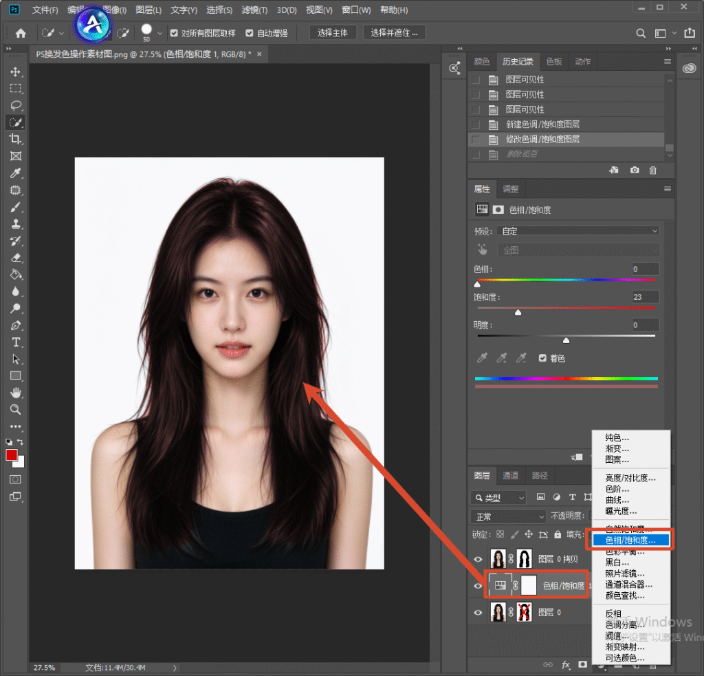Viewport: 704px width, 676px height.
Task: Click the 选择主体 button
Action: (333, 33)
